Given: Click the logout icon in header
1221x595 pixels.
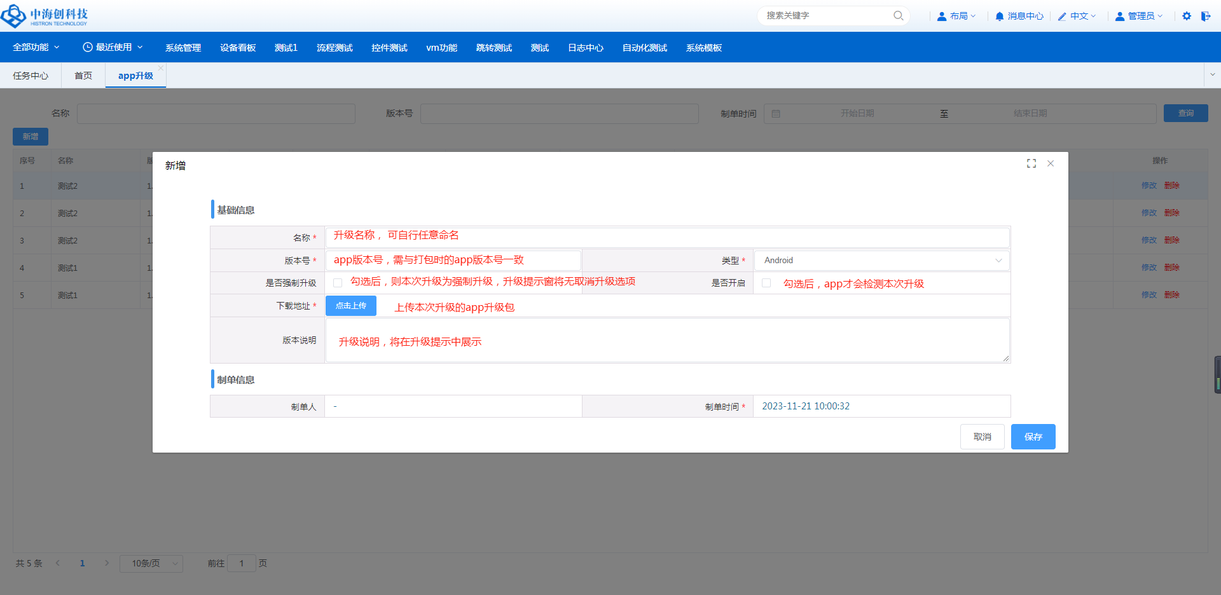Looking at the screenshot, I should coord(1206,16).
